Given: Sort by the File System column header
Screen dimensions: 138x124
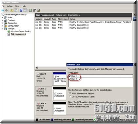Looking at the screenshot, I should pyautogui.click(x=63, y=19).
